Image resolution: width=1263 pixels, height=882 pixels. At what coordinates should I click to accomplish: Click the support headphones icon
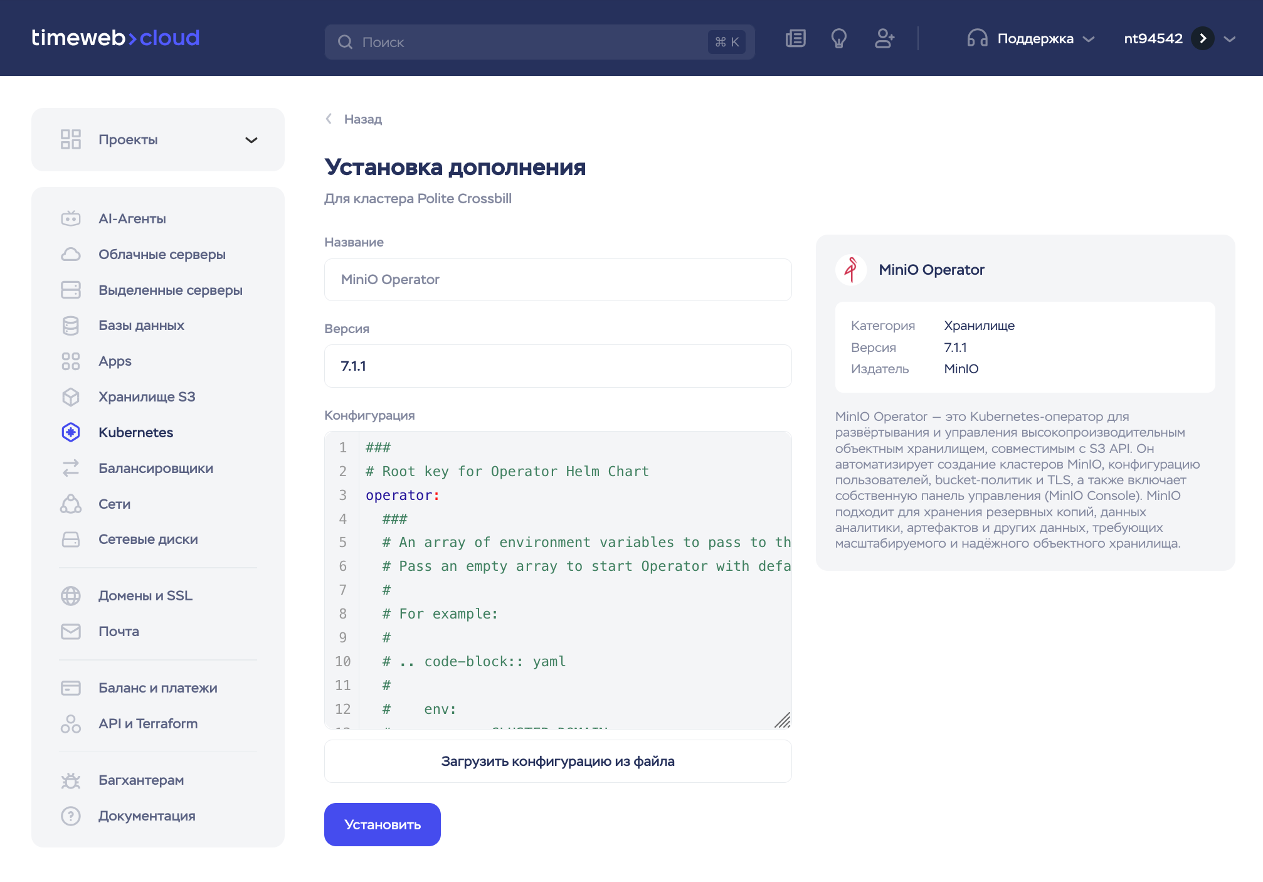(977, 38)
